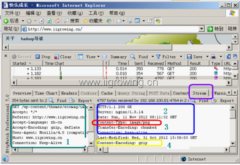Select the request row started at + 1.133

121,68
